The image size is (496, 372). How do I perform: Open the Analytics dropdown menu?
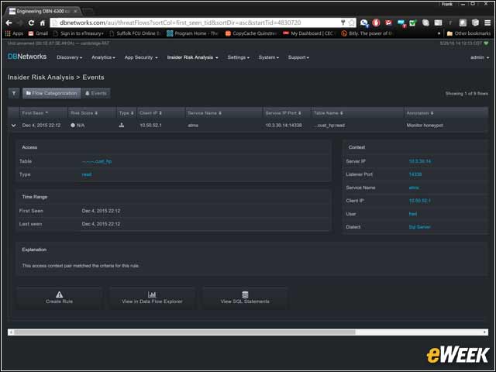(103, 57)
